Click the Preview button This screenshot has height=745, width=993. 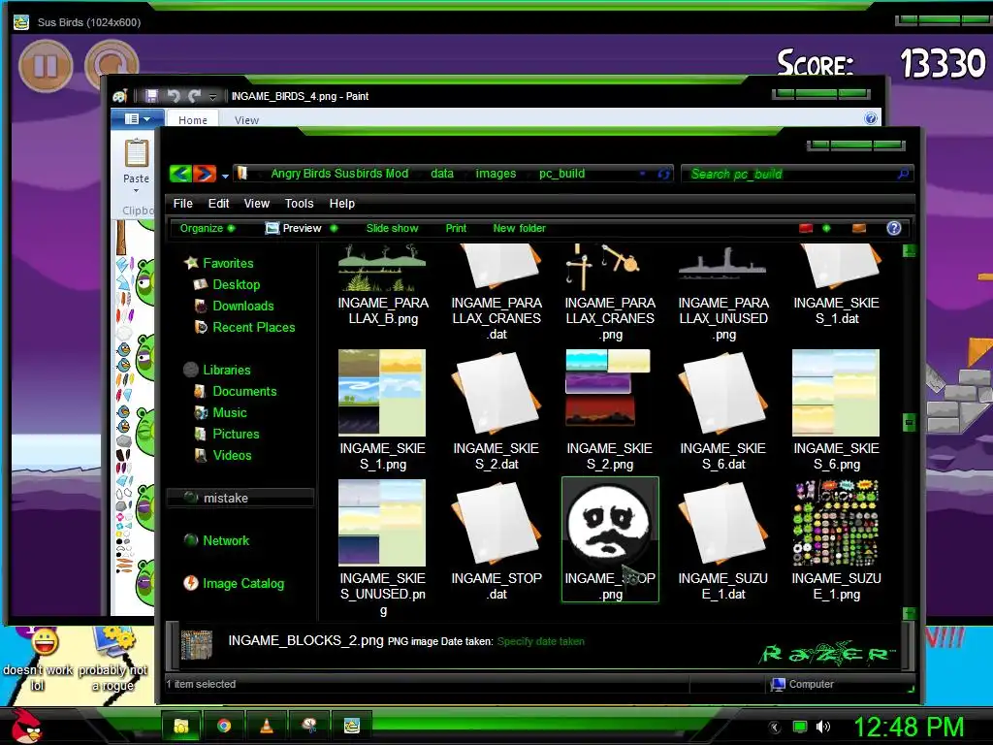pyautogui.click(x=293, y=228)
